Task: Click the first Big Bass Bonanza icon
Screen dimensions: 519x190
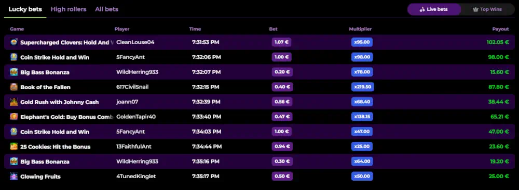Action: (14, 72)
